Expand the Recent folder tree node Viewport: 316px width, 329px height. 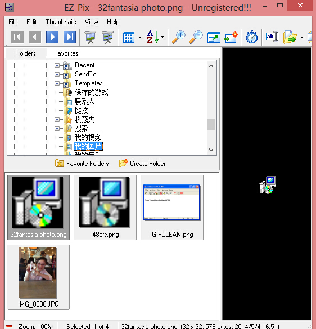point(57,65)
